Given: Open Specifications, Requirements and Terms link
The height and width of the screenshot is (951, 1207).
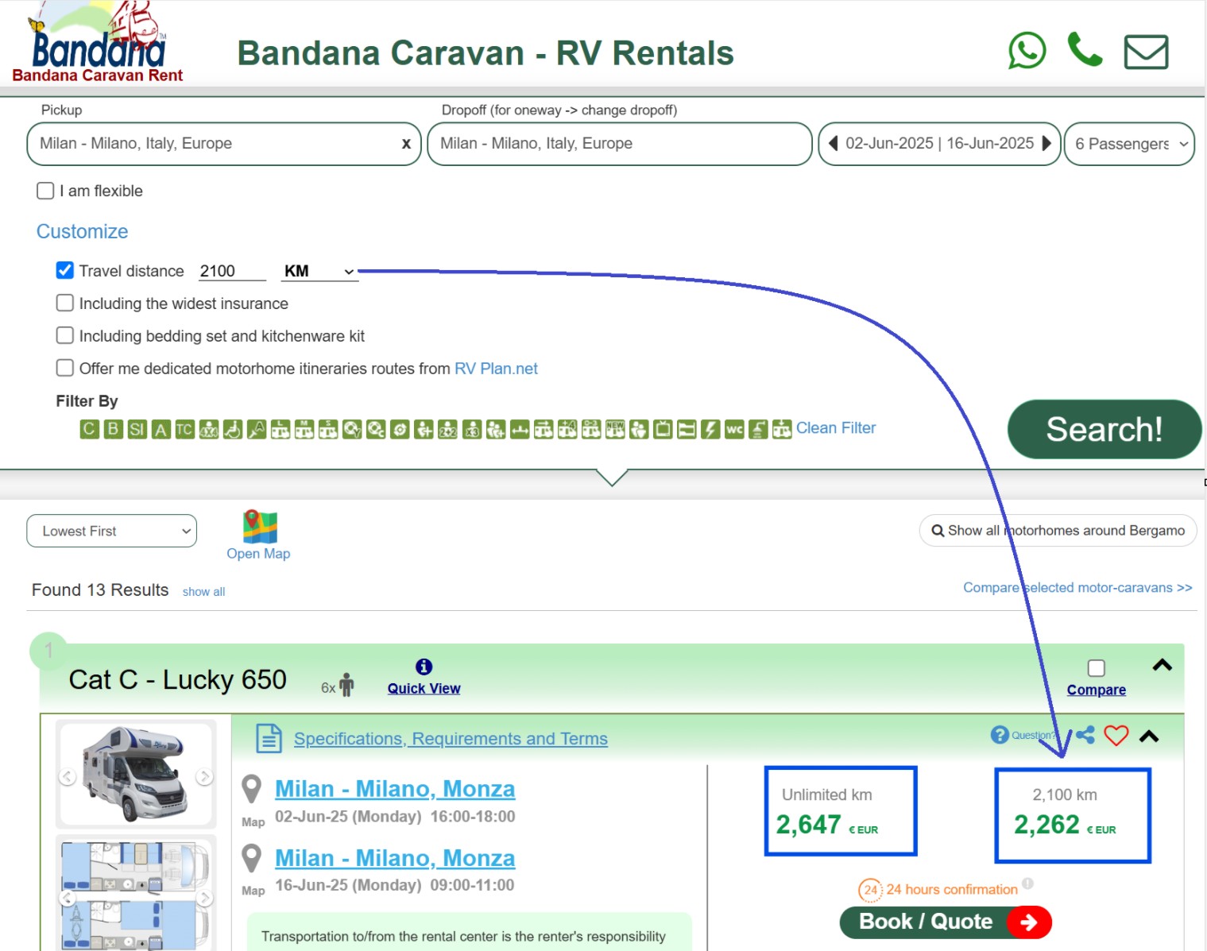Looking at the screenshot, I should click(451, 739).
